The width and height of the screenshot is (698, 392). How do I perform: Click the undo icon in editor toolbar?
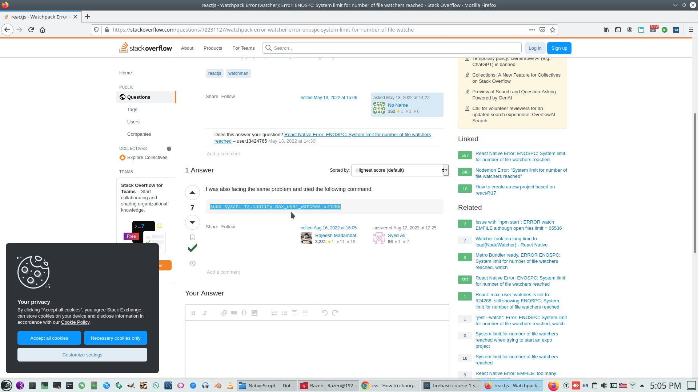pyautogui.click(x=324, y=313)
